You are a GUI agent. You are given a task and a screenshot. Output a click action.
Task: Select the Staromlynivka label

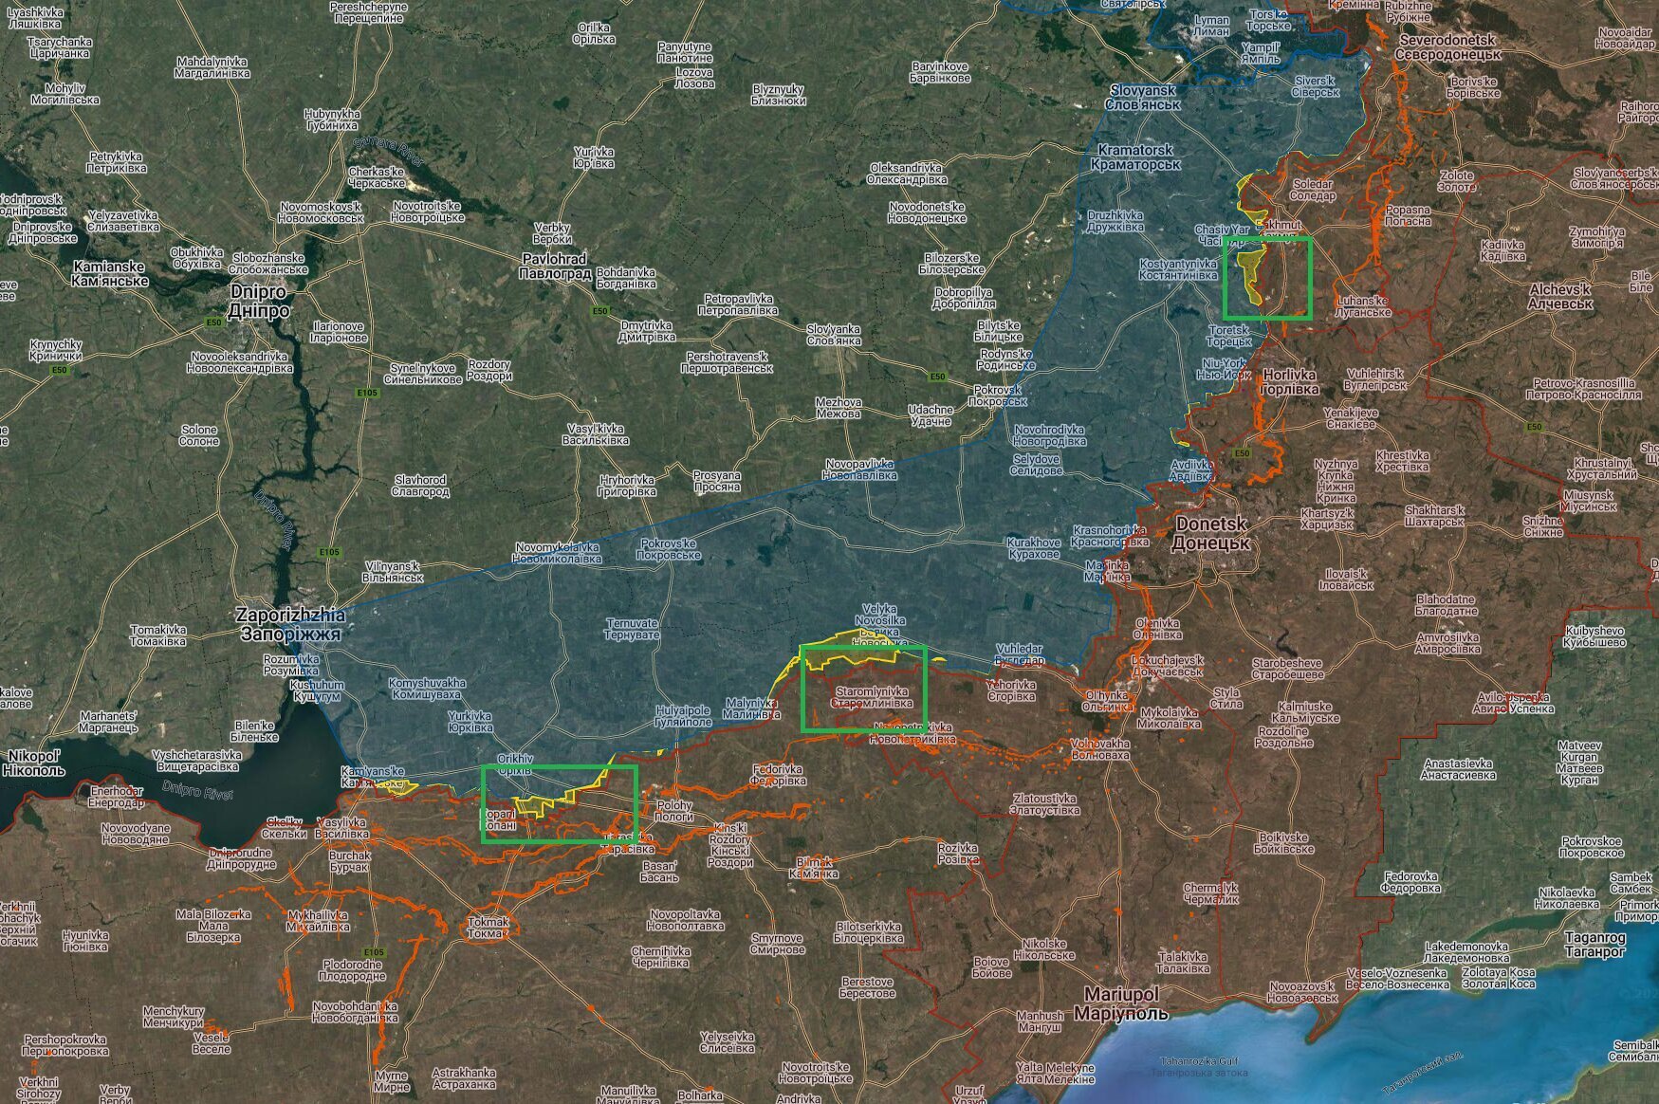tap(871, 698)
